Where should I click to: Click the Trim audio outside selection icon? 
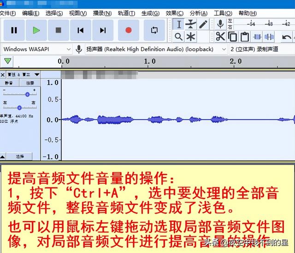[257, 37]
